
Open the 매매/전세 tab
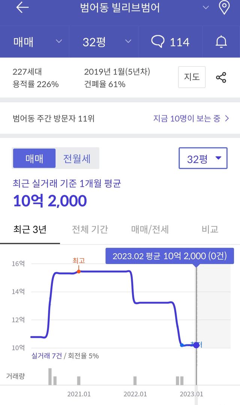pos(150,229)
